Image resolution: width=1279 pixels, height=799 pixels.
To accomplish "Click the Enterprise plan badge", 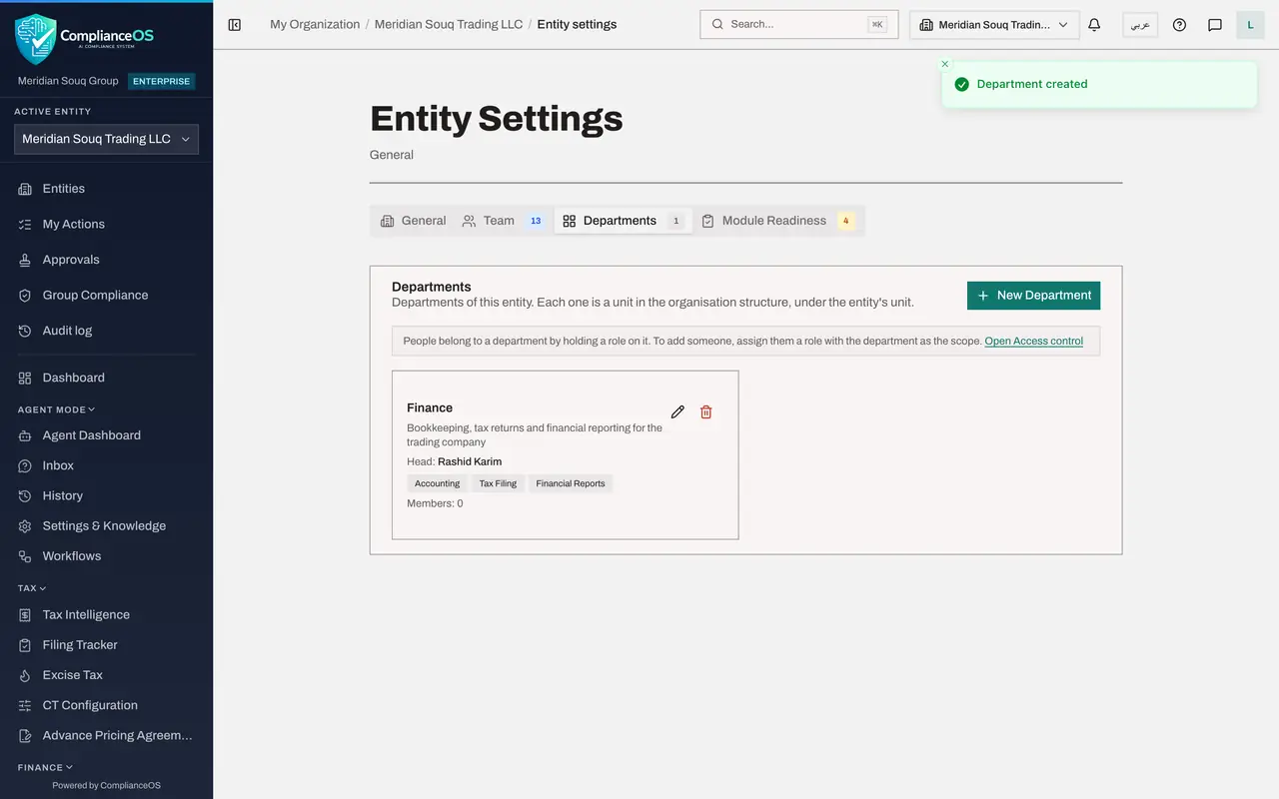I will (161, 81).
